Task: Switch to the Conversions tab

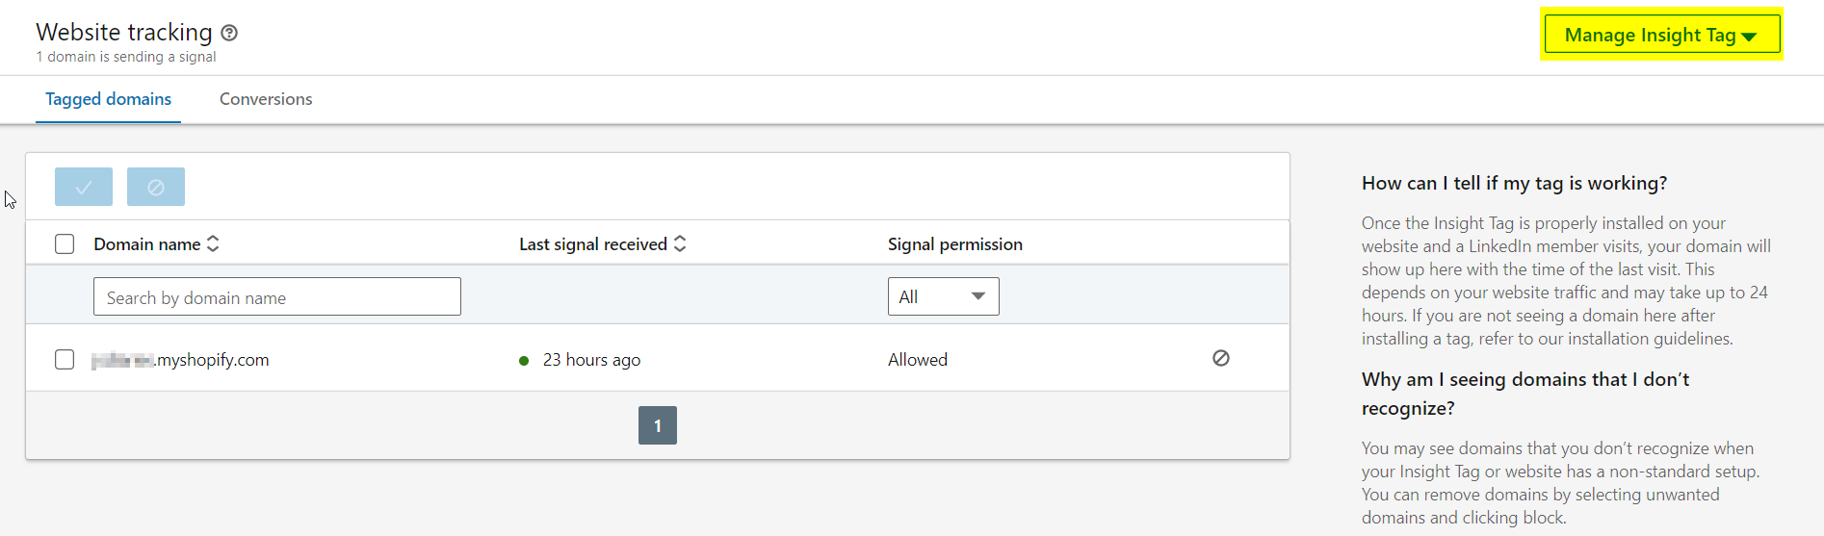Action: 266,99
